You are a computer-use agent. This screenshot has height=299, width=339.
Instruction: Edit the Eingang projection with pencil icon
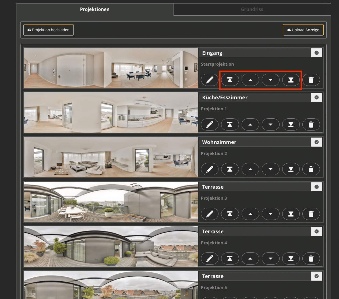tap(210, 80)
